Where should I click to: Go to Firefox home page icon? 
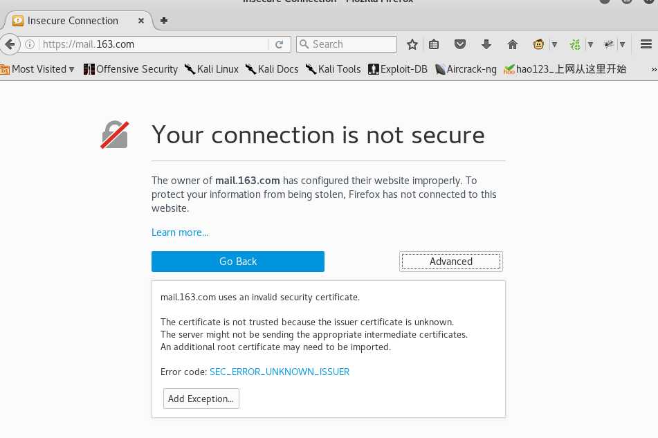click(513, 44)
